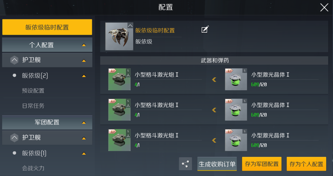Image resolution: width=333 pixels, height=176 pixels.
Task: Select first 小型激光晶体 I ammo icon
Action: tap(236, 79)
